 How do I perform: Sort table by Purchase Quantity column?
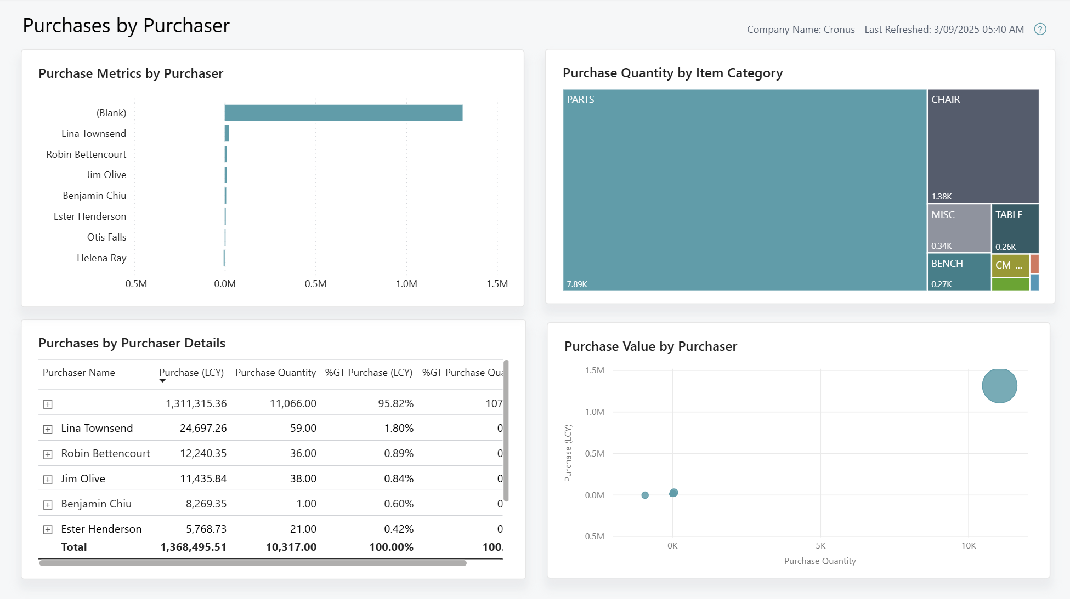click(x=275, y=372)
